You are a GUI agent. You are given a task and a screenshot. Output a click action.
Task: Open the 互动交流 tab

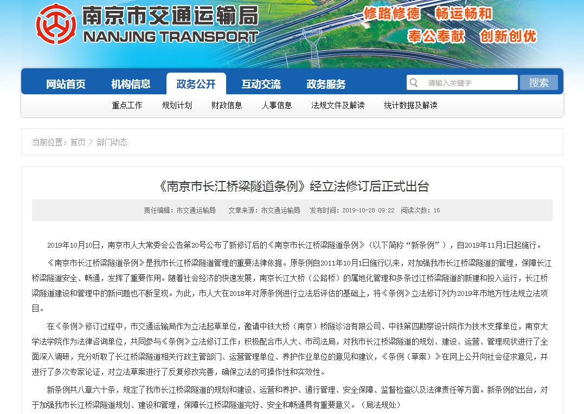261,84
